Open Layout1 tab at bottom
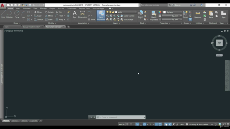The width and height of the screenshot is (230, 129). coord(15,121)
